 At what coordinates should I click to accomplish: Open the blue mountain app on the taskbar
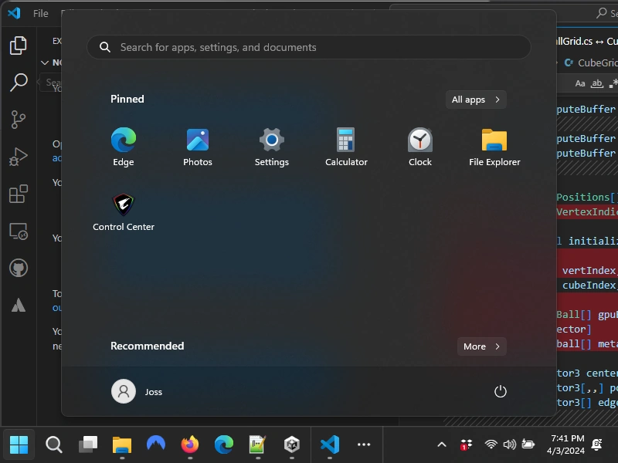156,445
